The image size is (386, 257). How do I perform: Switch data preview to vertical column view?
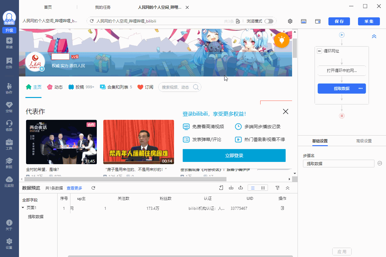pyautogui.click(x=263, y=188)
